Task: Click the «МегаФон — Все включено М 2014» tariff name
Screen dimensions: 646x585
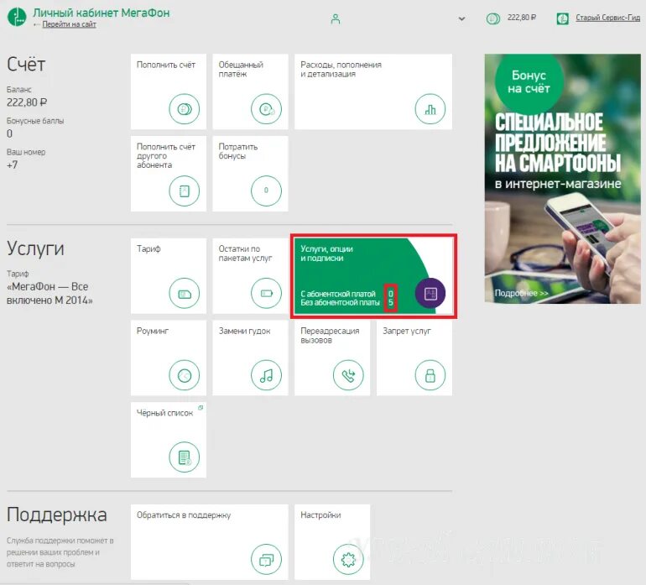Action: pyautogui.click(x=49, y=293)
